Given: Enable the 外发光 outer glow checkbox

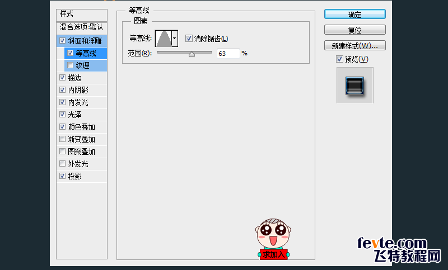Looking at the screenshot, I should pyautogui.click(x=62, y=164).
